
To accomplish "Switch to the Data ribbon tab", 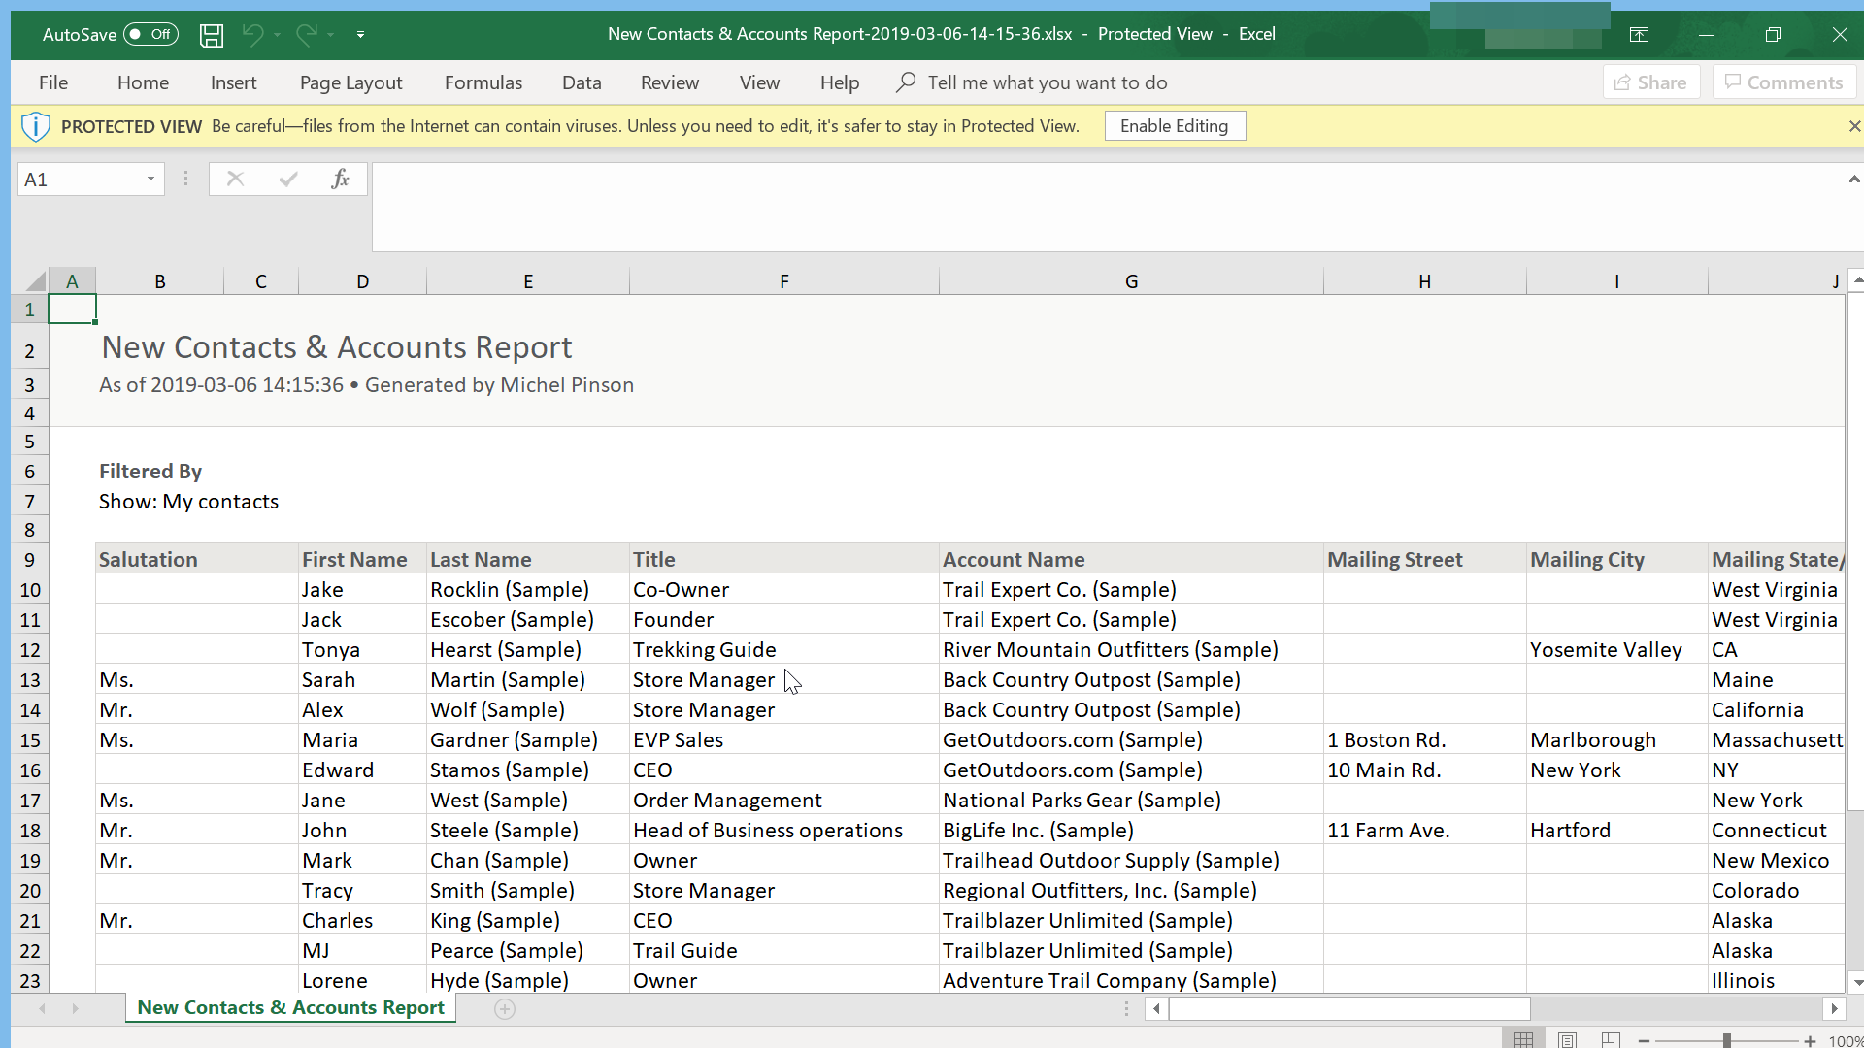I will pos(581,82).
